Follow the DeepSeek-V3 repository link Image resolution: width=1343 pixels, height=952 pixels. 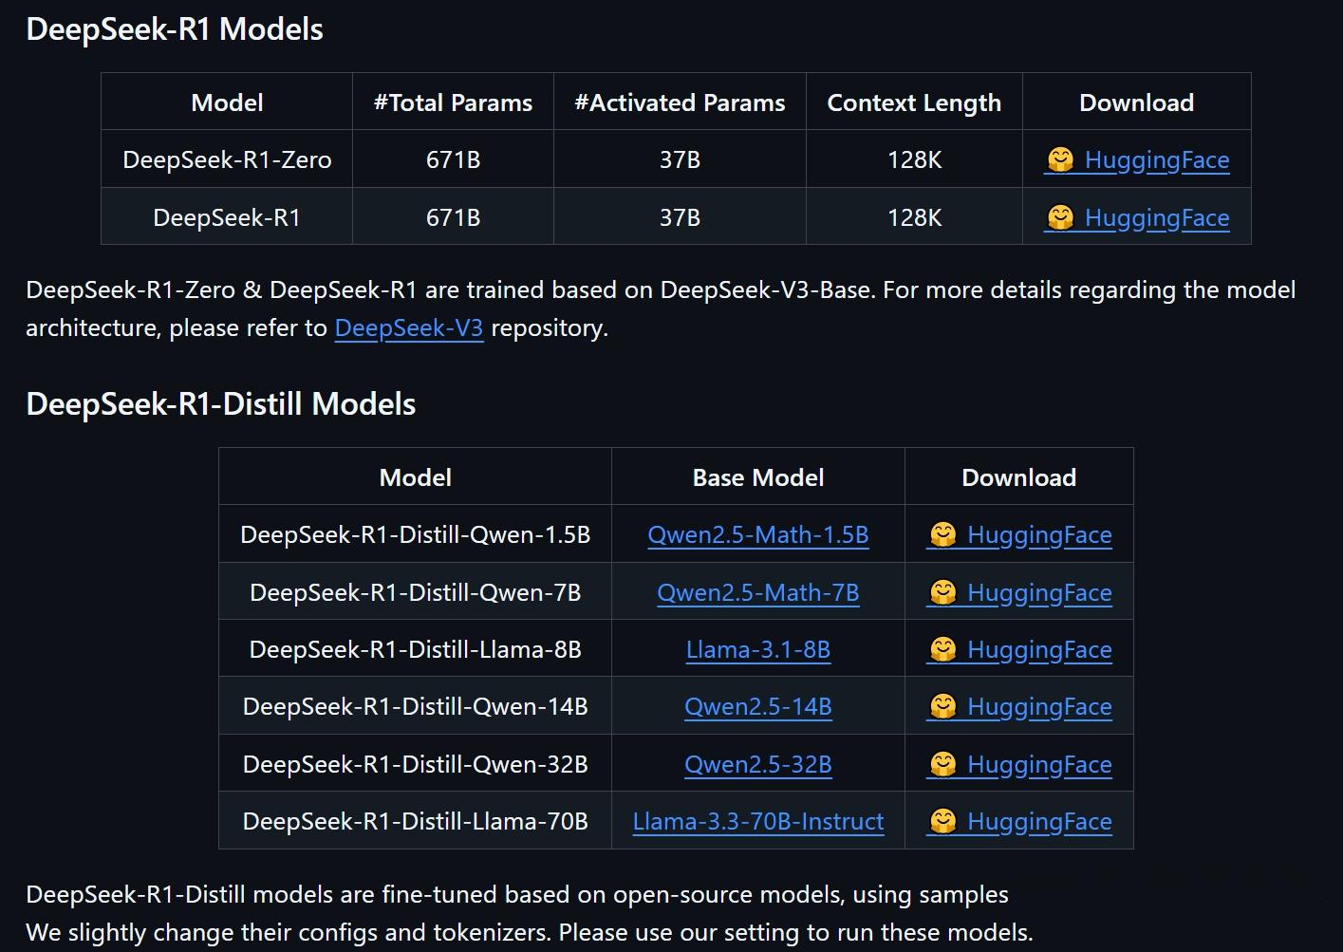409,328
